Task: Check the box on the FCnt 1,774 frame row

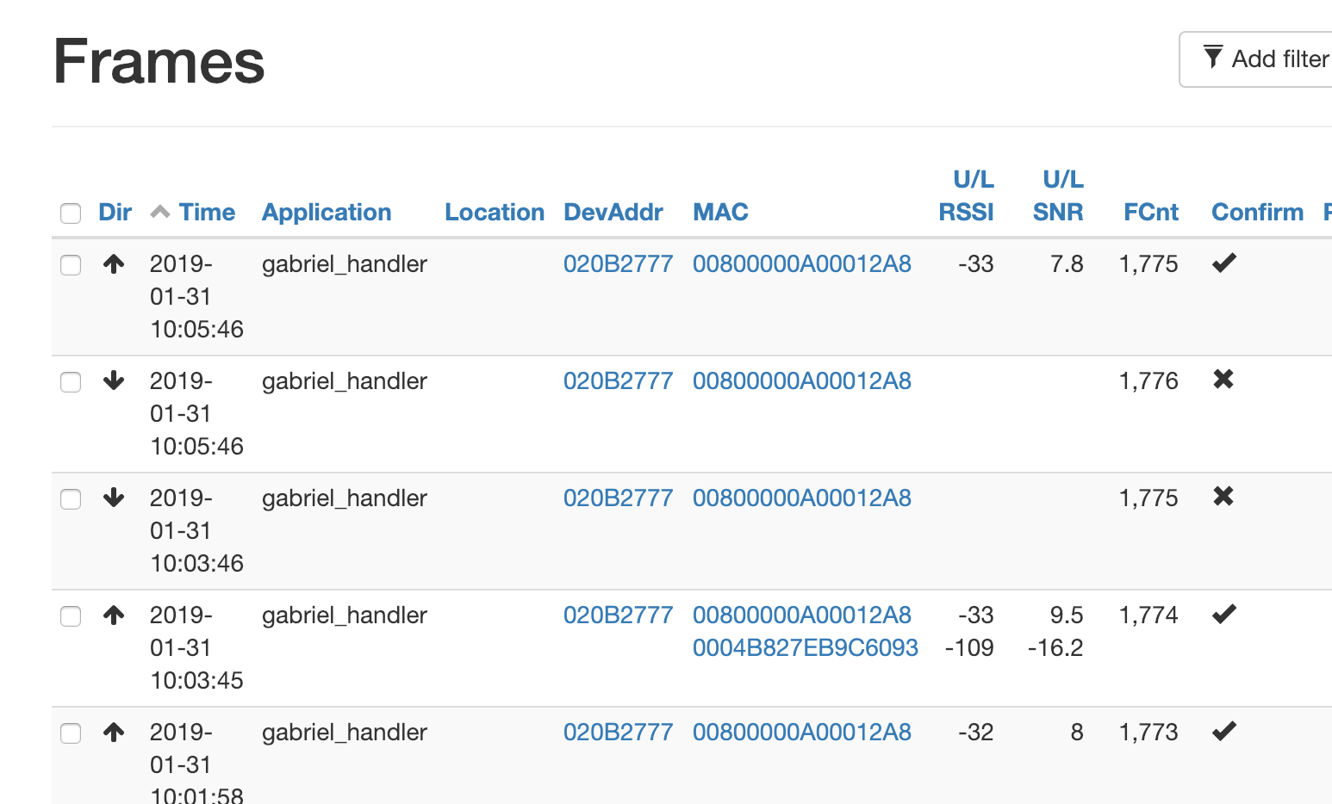Action: pos(71,616)
